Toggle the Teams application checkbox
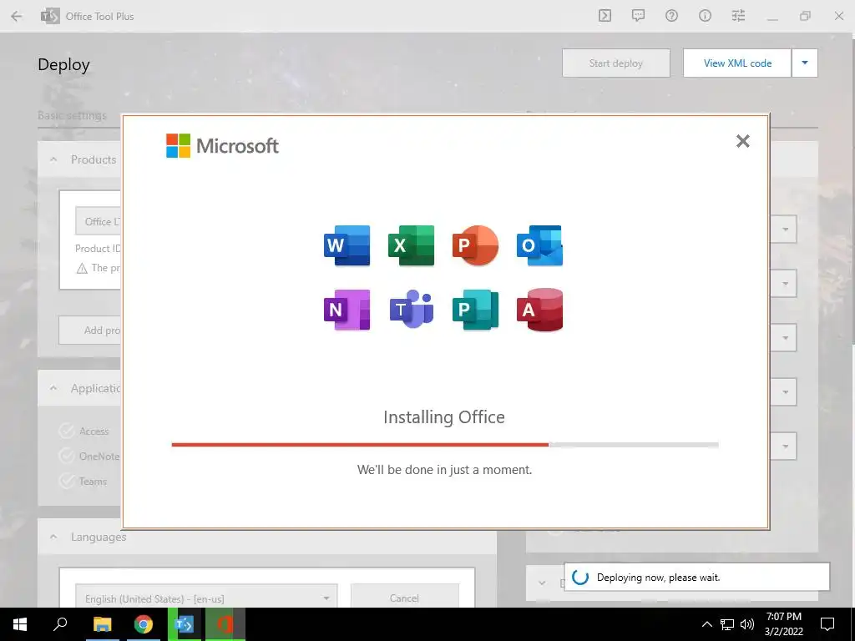The height and width of the screenshot is (641, 855). pos(67,482)
